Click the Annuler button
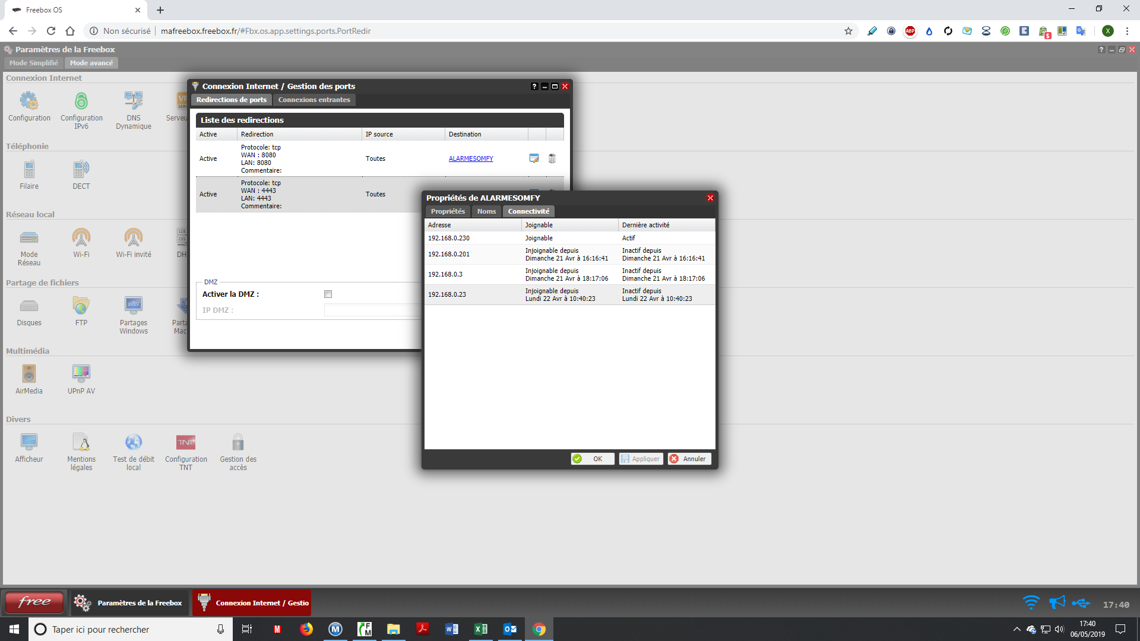The height and width of the screenshot is (641, 1140). (689, 459)
